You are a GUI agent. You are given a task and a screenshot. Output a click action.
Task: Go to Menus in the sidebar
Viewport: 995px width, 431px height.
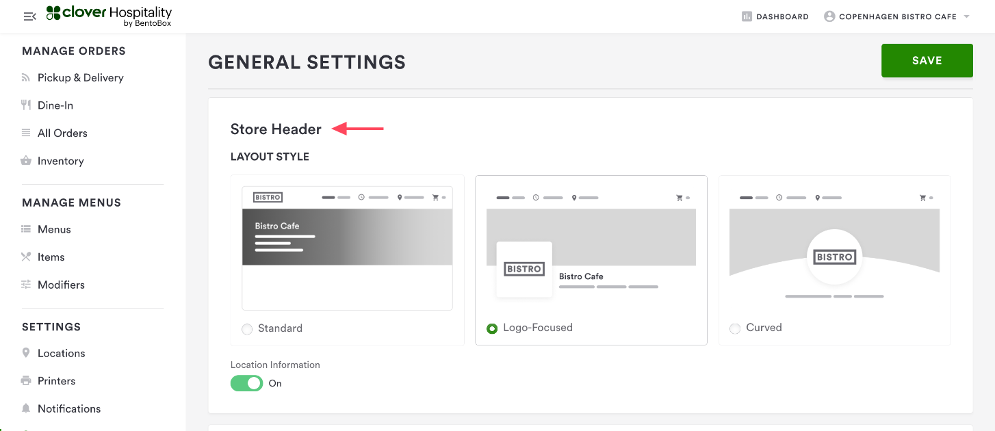coord(54,229)
